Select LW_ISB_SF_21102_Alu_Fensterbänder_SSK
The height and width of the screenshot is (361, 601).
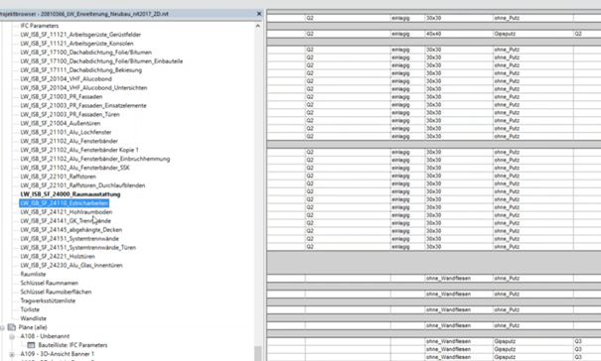[75, 168]
